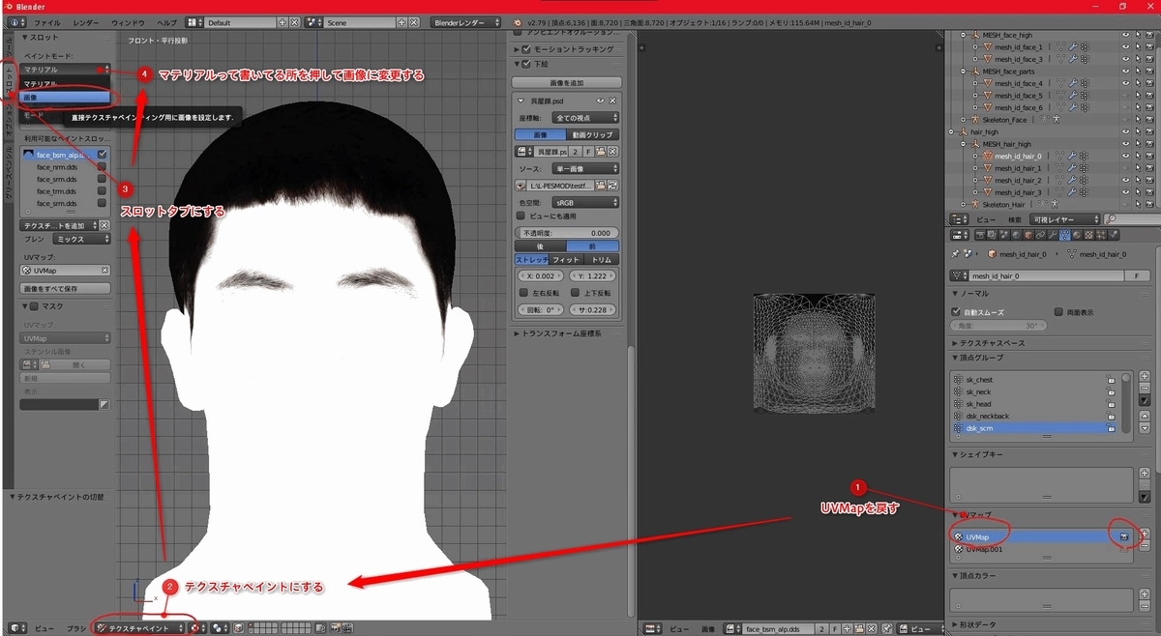Open the ミックス blend dropdown
The height and width of the screenshot is (636, 1161).
(81, 239)
